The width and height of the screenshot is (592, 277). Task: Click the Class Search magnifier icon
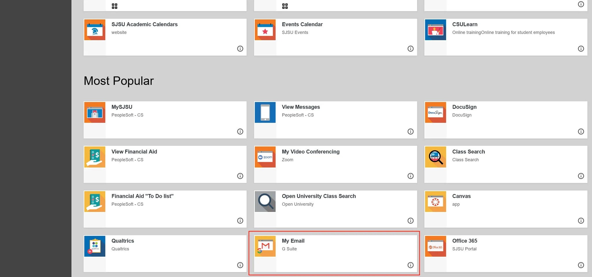point(435,157)
